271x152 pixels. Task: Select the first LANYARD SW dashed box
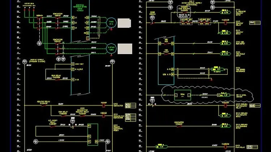(186, 22)
